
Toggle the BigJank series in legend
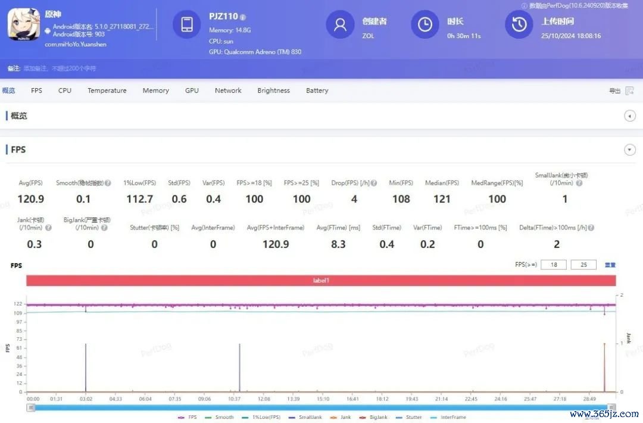[373, 417]
